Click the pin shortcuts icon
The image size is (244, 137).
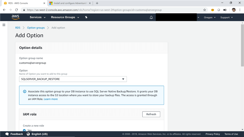pyautogui.click(x=86, y=17)
